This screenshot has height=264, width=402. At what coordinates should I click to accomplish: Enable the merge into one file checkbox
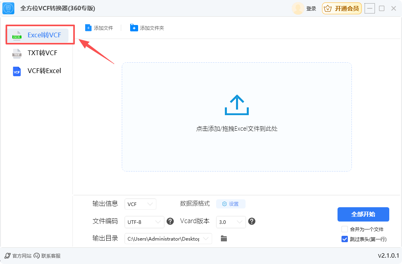click(345, 229)
